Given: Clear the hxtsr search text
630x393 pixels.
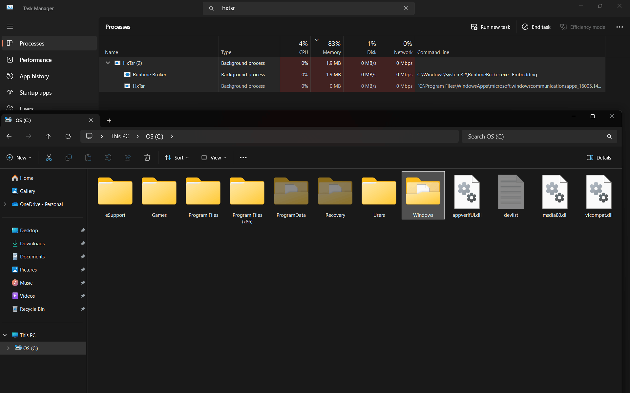Looking at the screenshot, I should (406, 8).
